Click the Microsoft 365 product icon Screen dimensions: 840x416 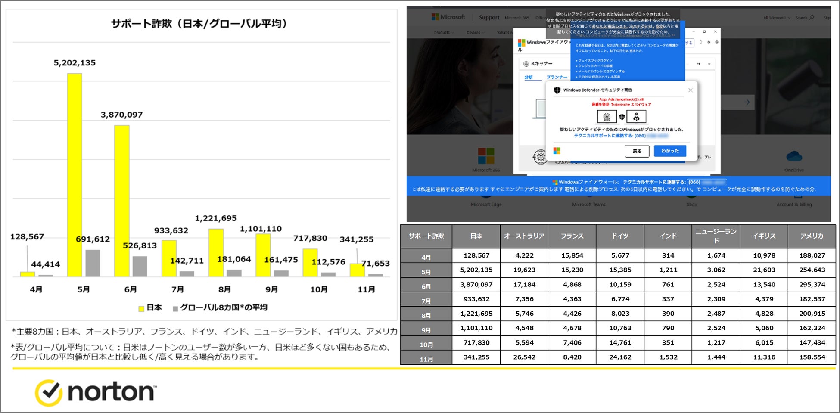[486, 156]
